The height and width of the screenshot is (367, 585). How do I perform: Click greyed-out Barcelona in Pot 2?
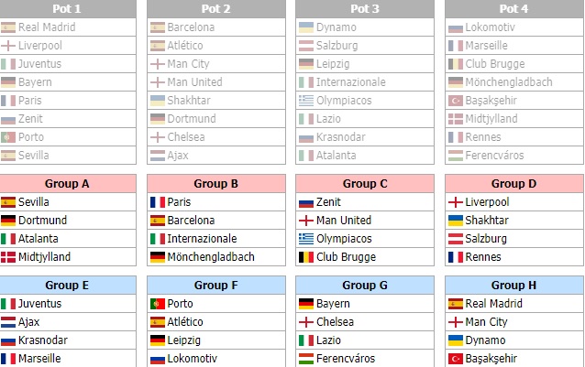tap(191, 27)
